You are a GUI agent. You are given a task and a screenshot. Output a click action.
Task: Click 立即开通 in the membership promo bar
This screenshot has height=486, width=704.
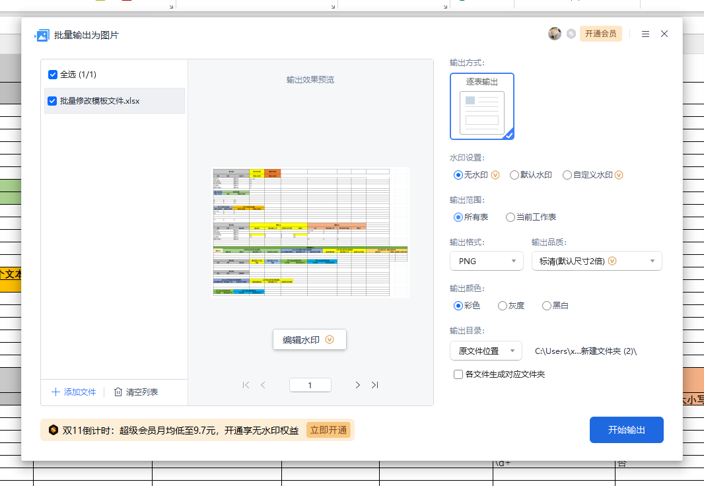pyautogui.click(x=329, y=430)
